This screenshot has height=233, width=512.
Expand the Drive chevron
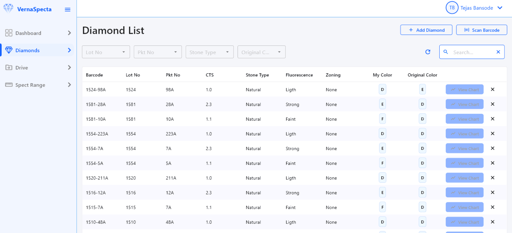pos(69,68)
